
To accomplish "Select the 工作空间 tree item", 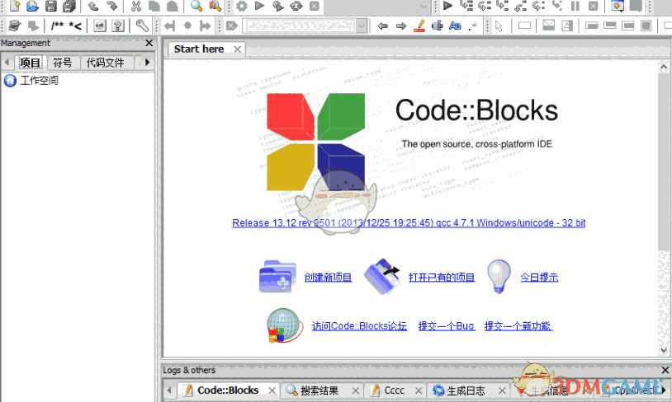I will tap(39, 81).
